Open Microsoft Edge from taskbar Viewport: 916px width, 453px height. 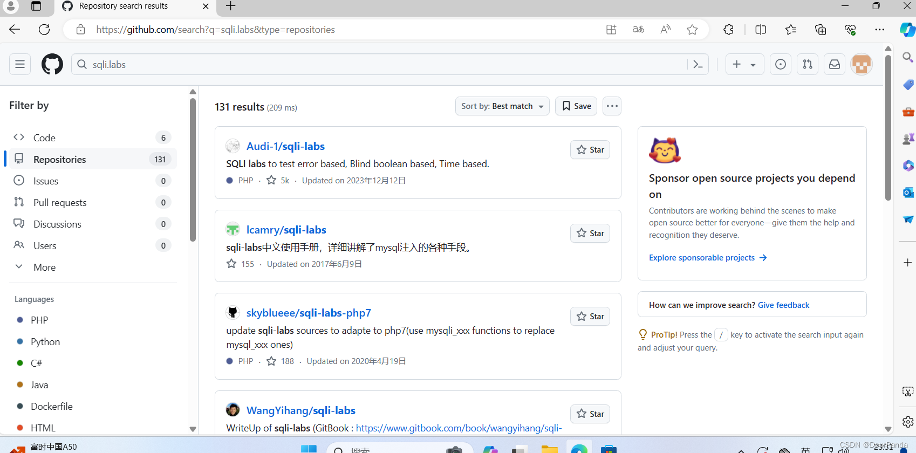tap(579, 449)
